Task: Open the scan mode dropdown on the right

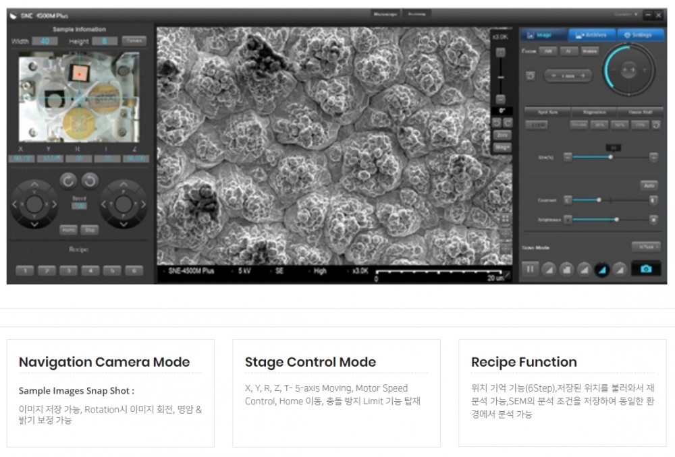Action: [x=645, y=247]
